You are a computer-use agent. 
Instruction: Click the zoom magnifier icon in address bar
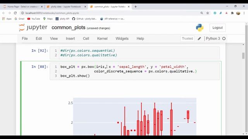coord(201,13)
